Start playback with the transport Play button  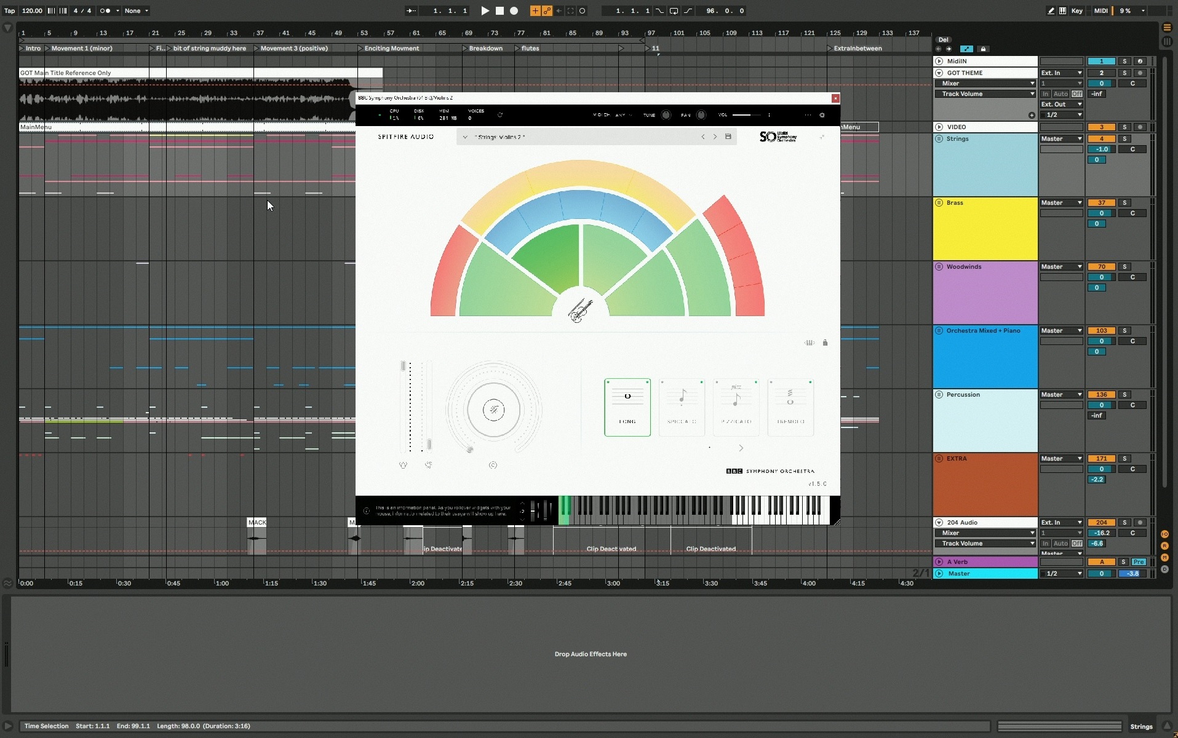[485, 10]
